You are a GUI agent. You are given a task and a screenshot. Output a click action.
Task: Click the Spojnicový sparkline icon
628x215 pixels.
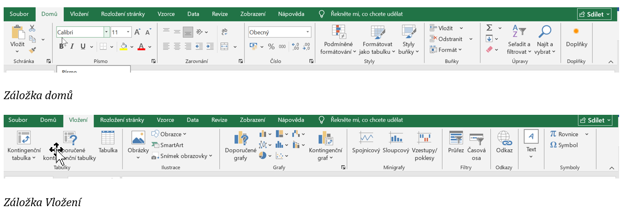366,144
